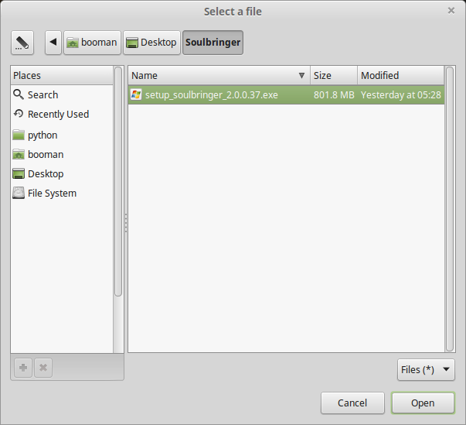Viewport: 466px width, 425px height.
Task: Sort by Size column header
Action: pyautogui.click(x=334, y=76)
